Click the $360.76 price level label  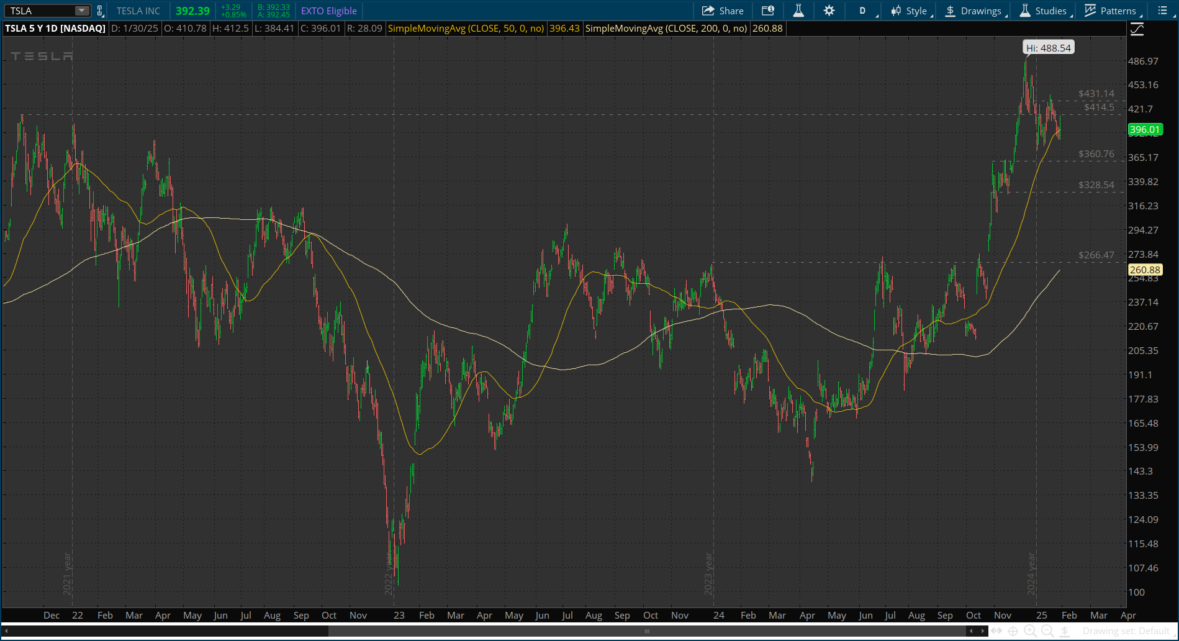(1096, 154)
